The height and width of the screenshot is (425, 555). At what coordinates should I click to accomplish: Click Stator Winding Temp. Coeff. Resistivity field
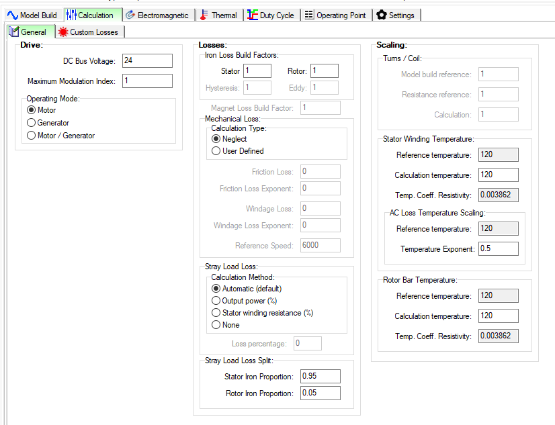499,195
